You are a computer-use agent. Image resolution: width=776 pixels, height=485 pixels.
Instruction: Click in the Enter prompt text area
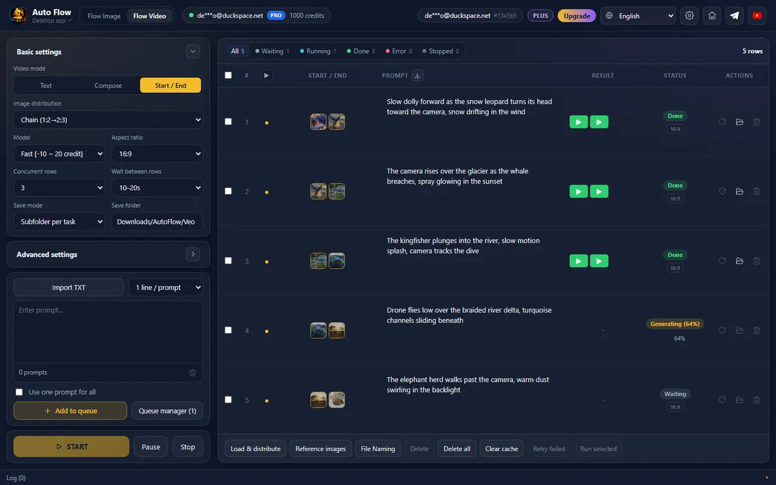(108, 332)
